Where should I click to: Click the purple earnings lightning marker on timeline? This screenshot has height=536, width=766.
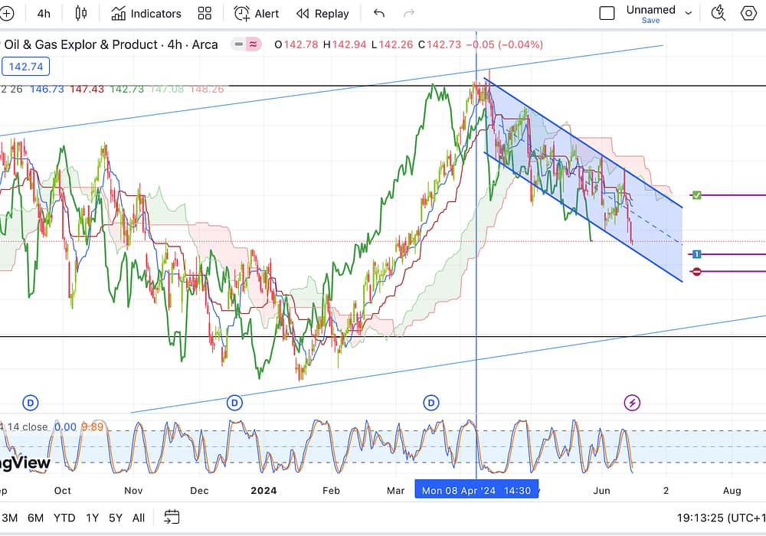633,402
